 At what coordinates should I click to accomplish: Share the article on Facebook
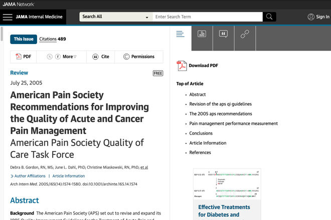pyautogui.click(x=58, y=56)
